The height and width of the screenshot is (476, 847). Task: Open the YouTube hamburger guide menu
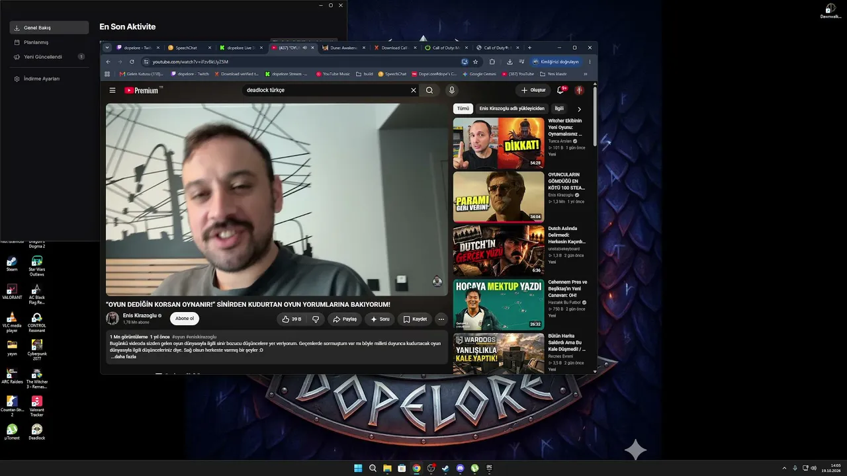[x=112, y=90]
